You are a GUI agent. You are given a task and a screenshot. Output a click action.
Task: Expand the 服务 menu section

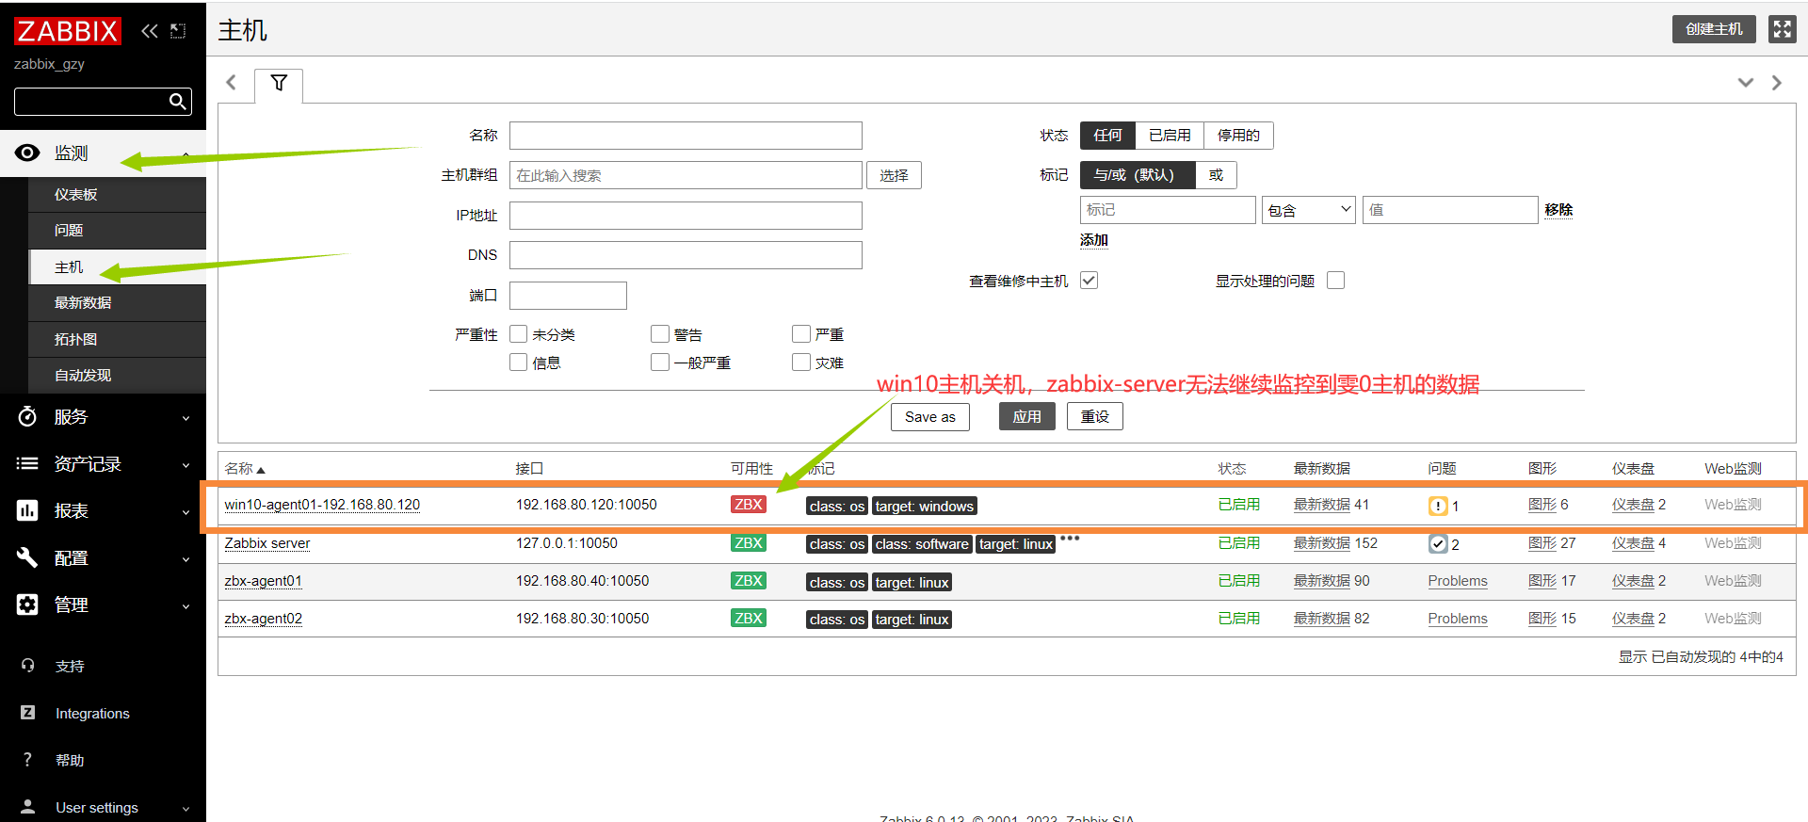pyautogui.click(x=186, y=418)
